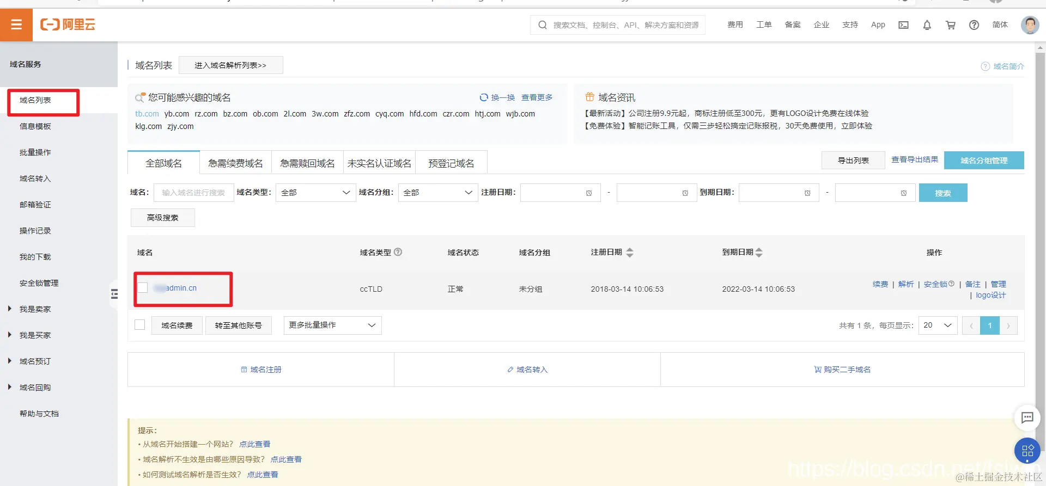Viewport: 1046px width, 486px height.
Task: Open 批量操作 in sidebar
Action: click(35, 152)
